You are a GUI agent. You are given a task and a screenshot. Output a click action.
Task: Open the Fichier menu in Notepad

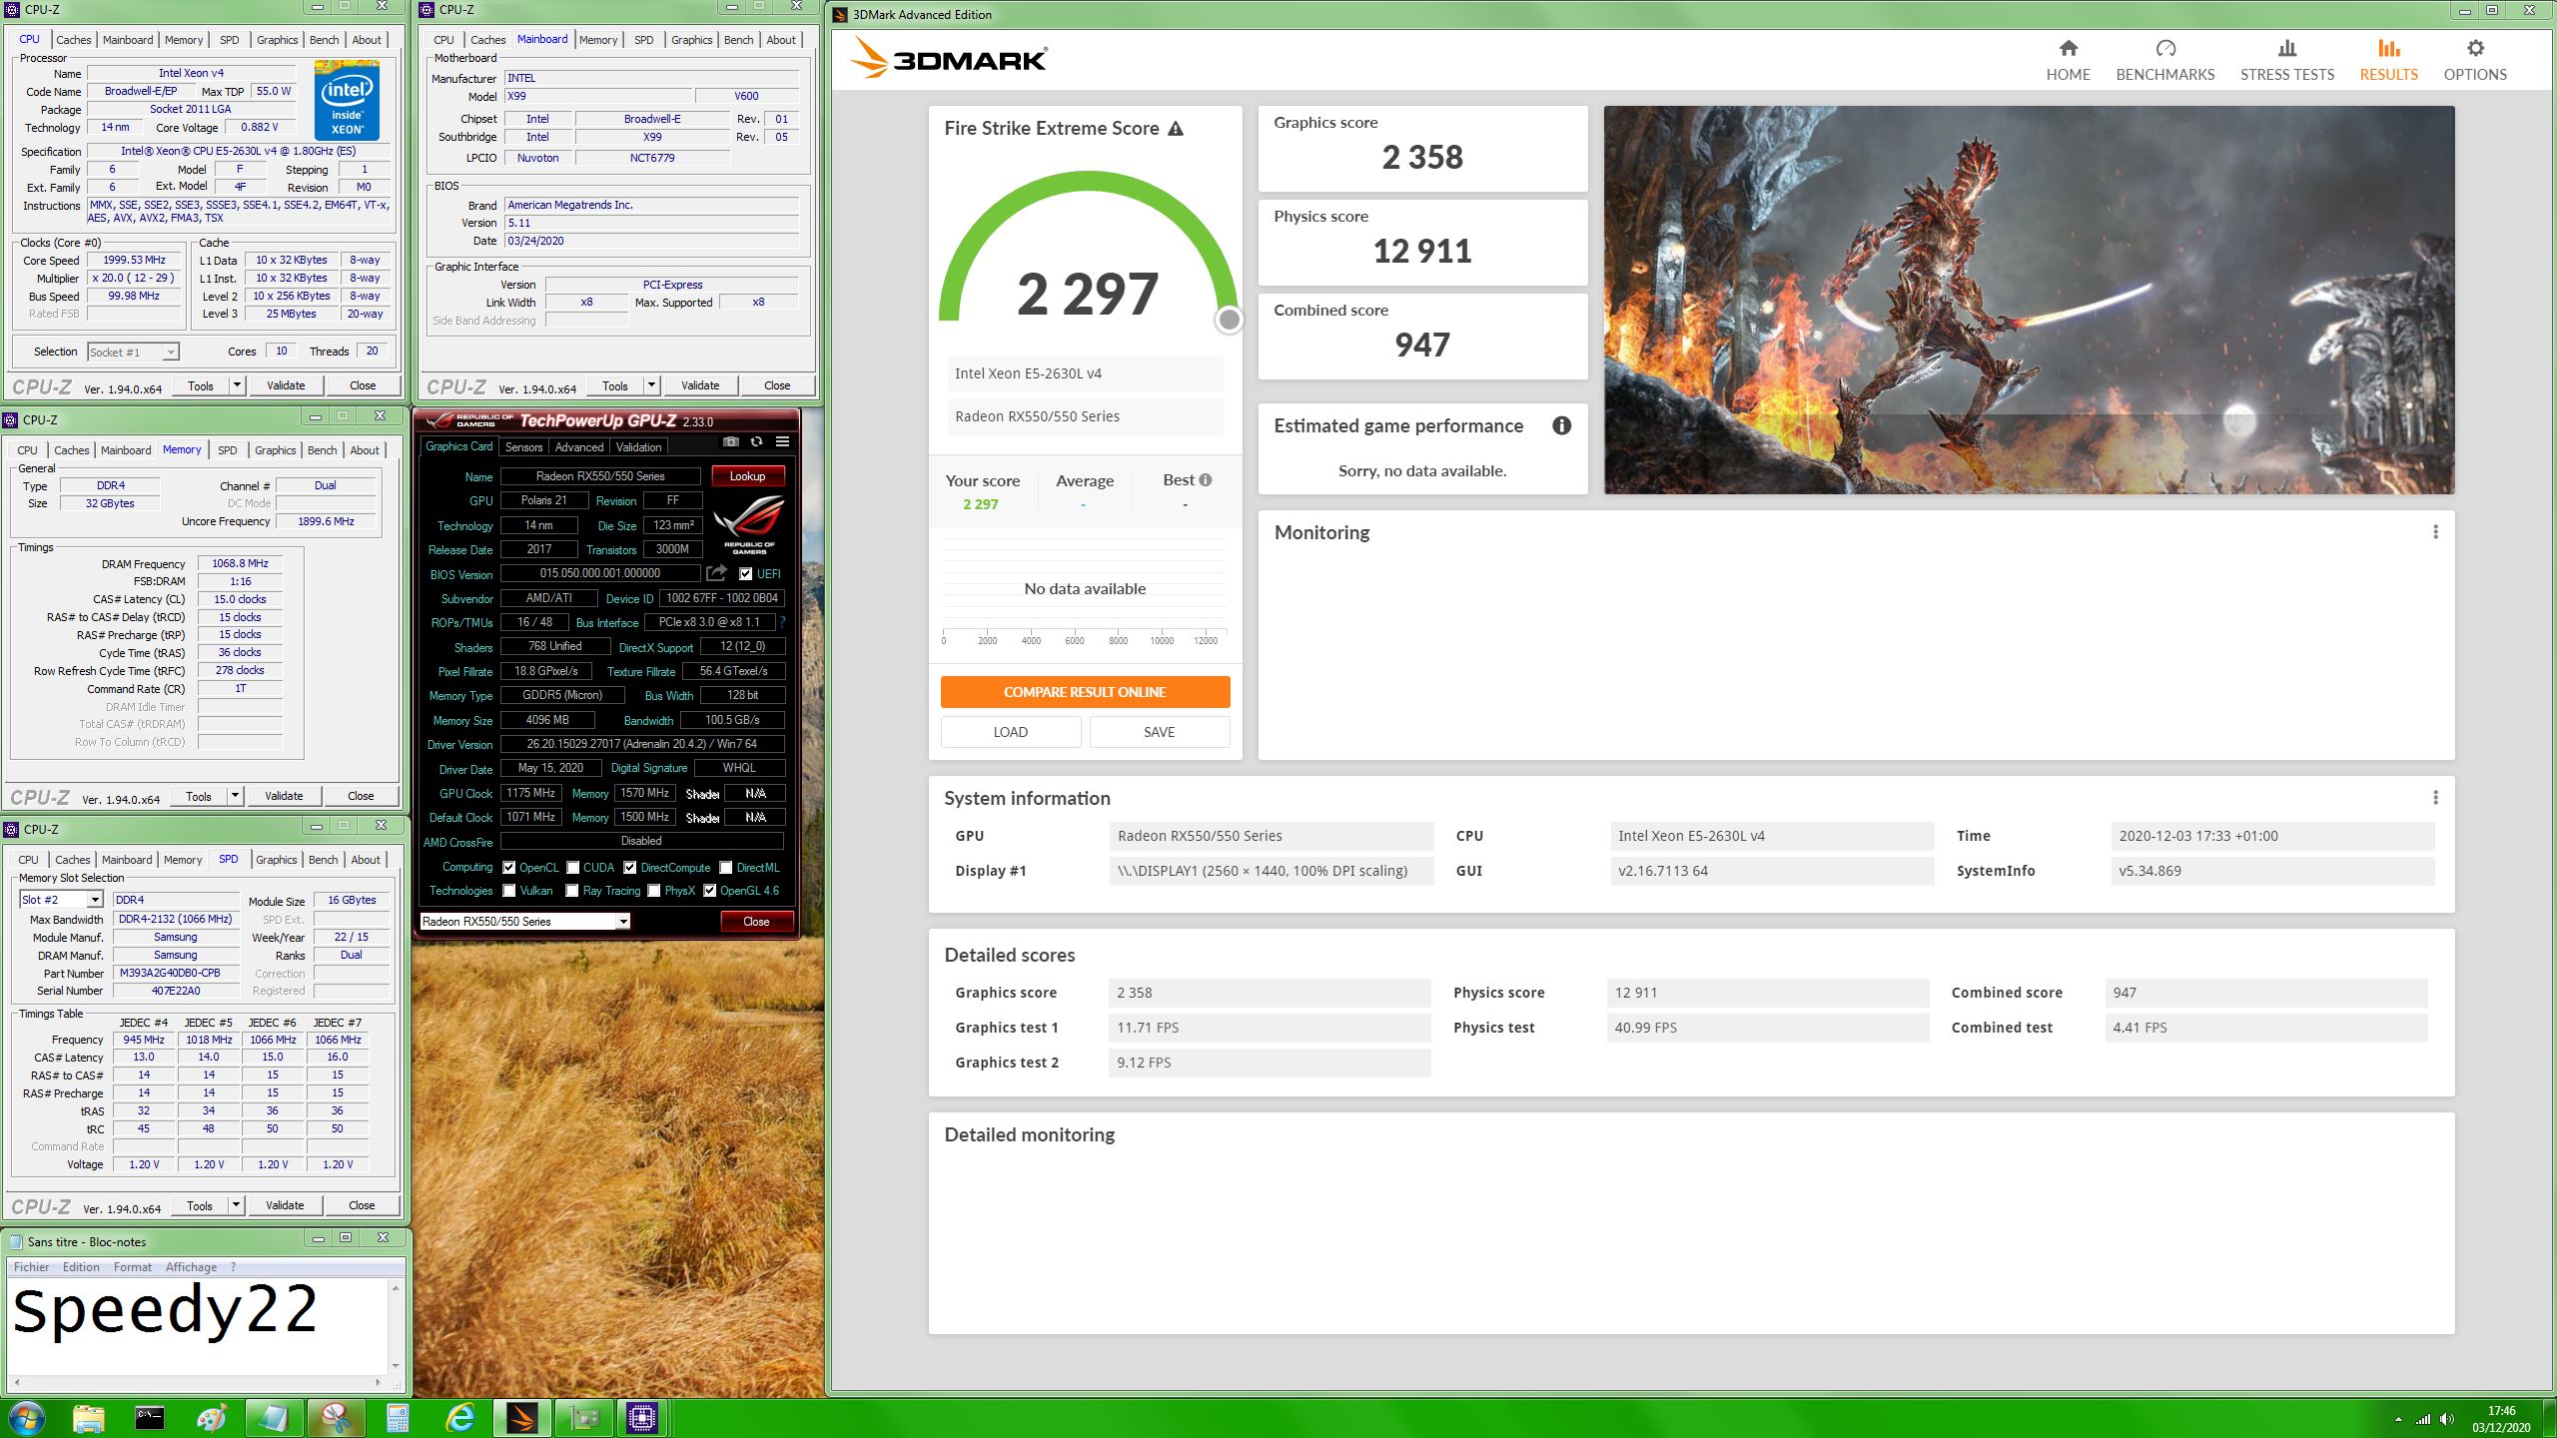31,1267
